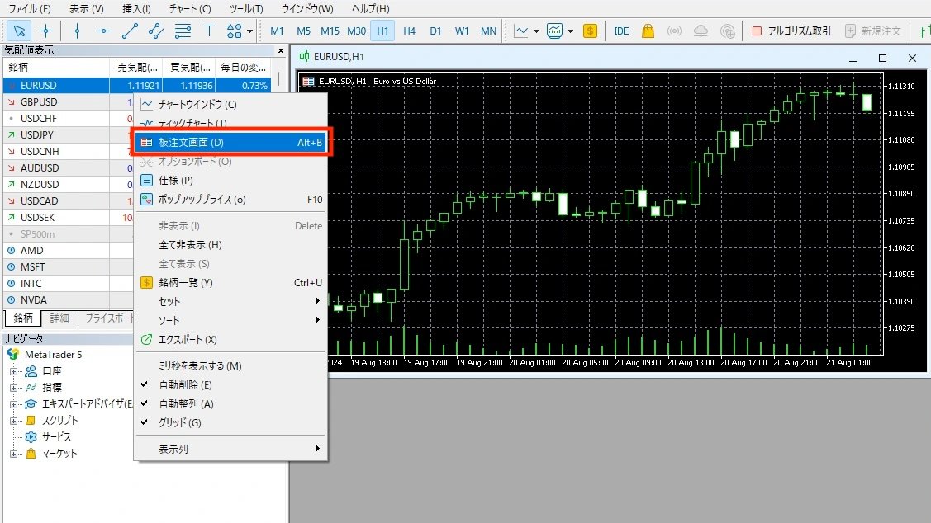
Task: Open the IDE MetaEditor button
Action: (621, 31)
